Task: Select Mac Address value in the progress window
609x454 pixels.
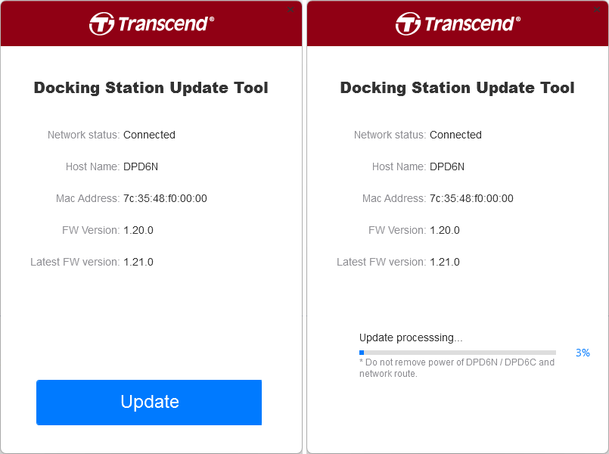Action: point(471,198)
